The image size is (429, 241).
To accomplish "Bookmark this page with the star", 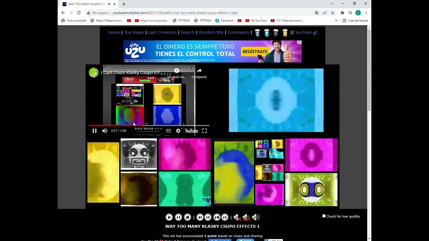I will click(332, 13).
